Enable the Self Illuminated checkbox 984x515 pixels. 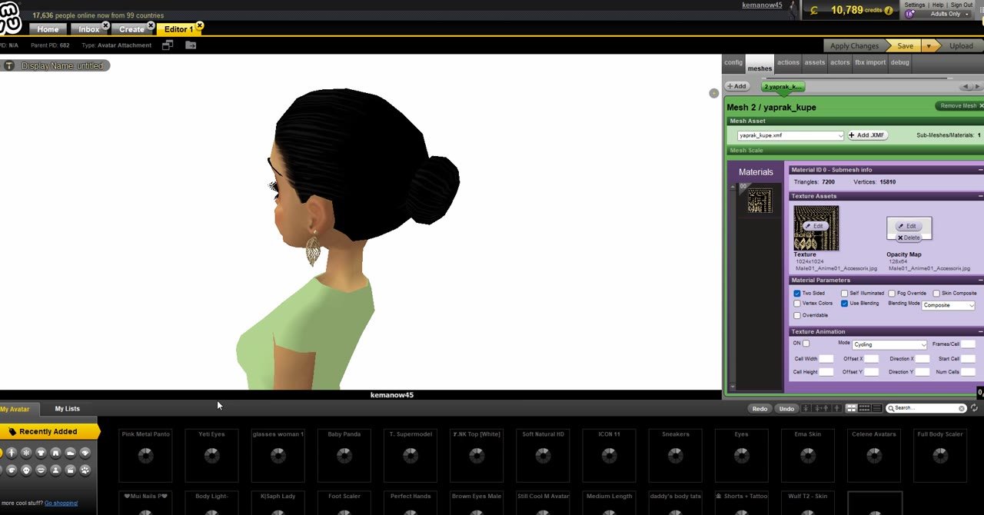[x=844, y=294]
